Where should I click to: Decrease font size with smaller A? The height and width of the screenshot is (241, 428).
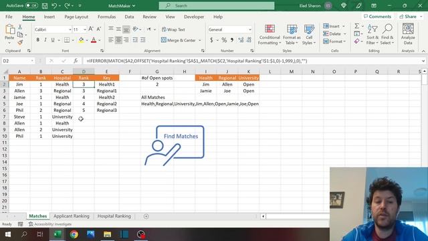coord(98,29)
